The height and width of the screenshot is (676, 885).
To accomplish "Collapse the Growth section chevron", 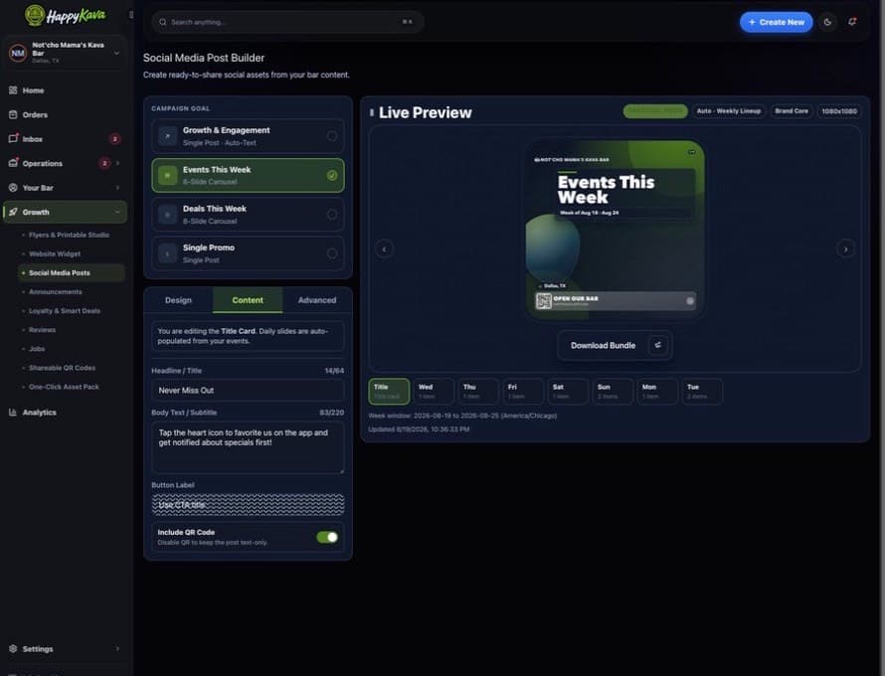I will pos(117,212).
